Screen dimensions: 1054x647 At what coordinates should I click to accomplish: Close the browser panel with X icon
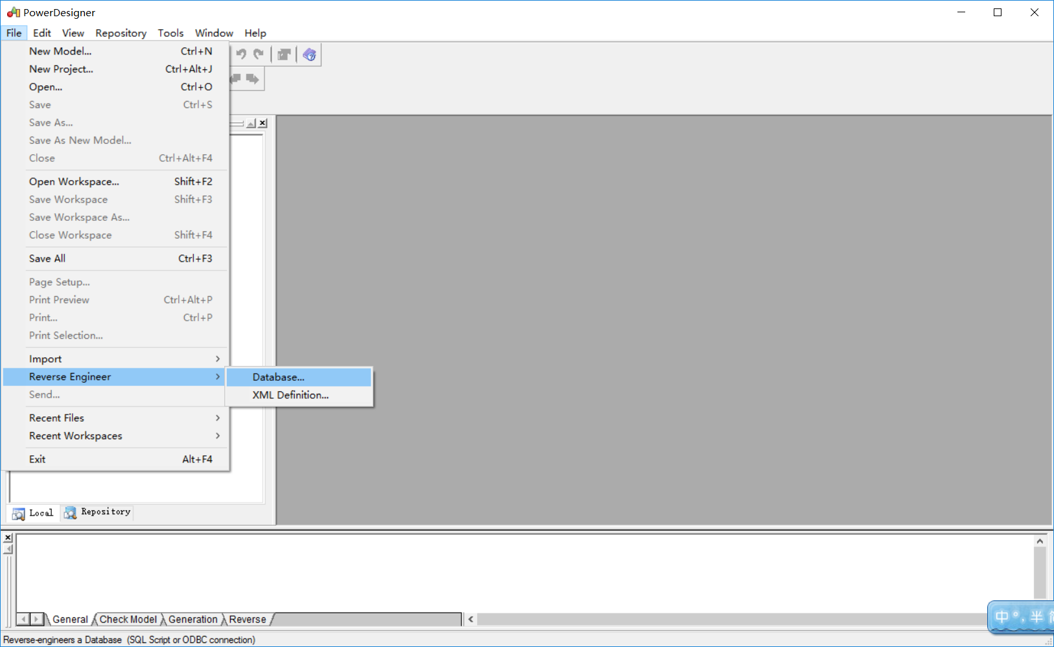tap(263, 123)
